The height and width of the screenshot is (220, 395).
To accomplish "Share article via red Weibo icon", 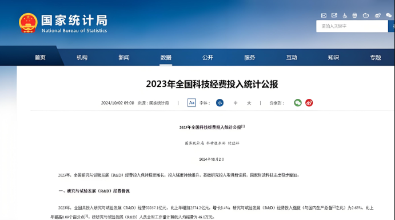I will tap(309, 103).
